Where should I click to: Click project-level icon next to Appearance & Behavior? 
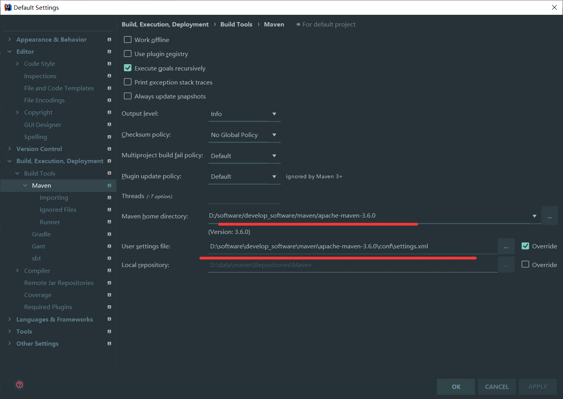coord(109,40)
